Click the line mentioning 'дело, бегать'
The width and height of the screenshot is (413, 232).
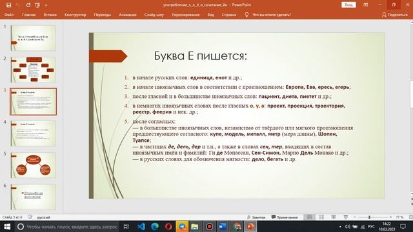pos(214,159)
